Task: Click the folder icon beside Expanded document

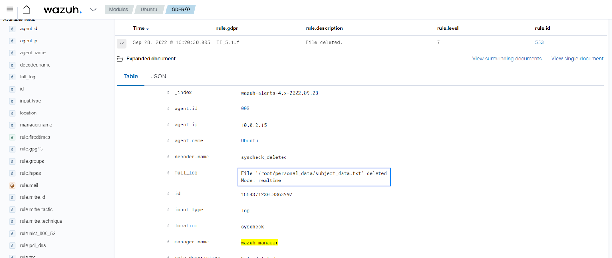Action: 120,59
